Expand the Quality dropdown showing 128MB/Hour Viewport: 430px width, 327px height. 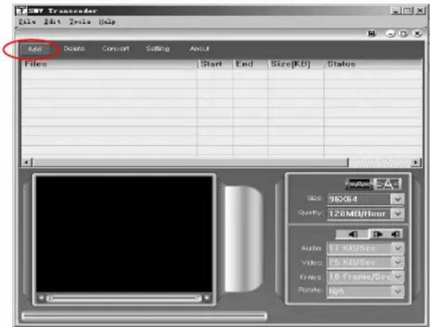tap(398, 213)
